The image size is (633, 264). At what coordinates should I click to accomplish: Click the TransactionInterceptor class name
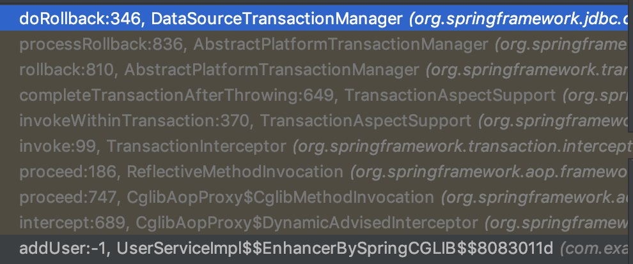click(x=196, y=146)
